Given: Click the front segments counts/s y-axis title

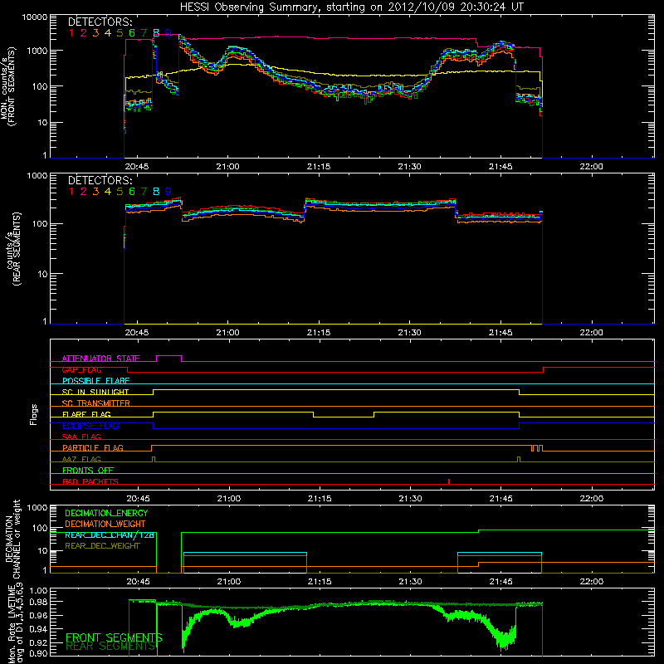Looking at the screenshot, I should point(7,86).
